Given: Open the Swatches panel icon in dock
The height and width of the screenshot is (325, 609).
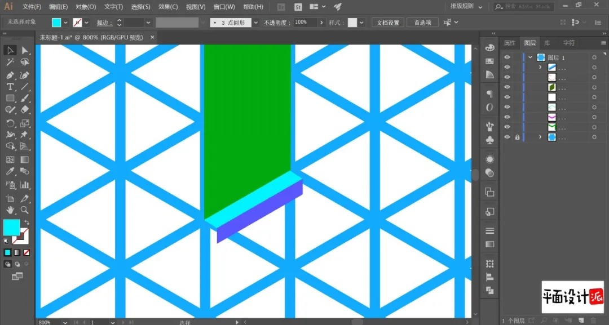Looking at the screenshot, I should 490,61.
